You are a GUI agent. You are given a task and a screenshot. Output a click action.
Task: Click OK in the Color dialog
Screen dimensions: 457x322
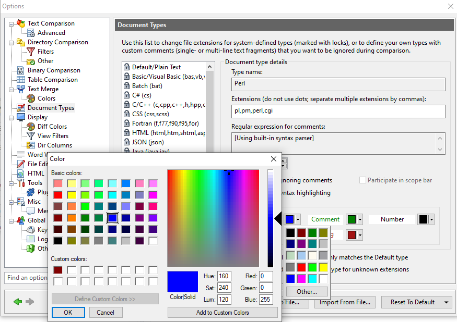tap(68, 313)
